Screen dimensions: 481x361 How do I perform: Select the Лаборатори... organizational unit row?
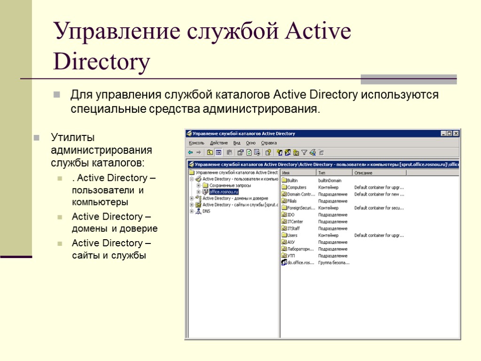pyautogui.click(x=314, y=249)
